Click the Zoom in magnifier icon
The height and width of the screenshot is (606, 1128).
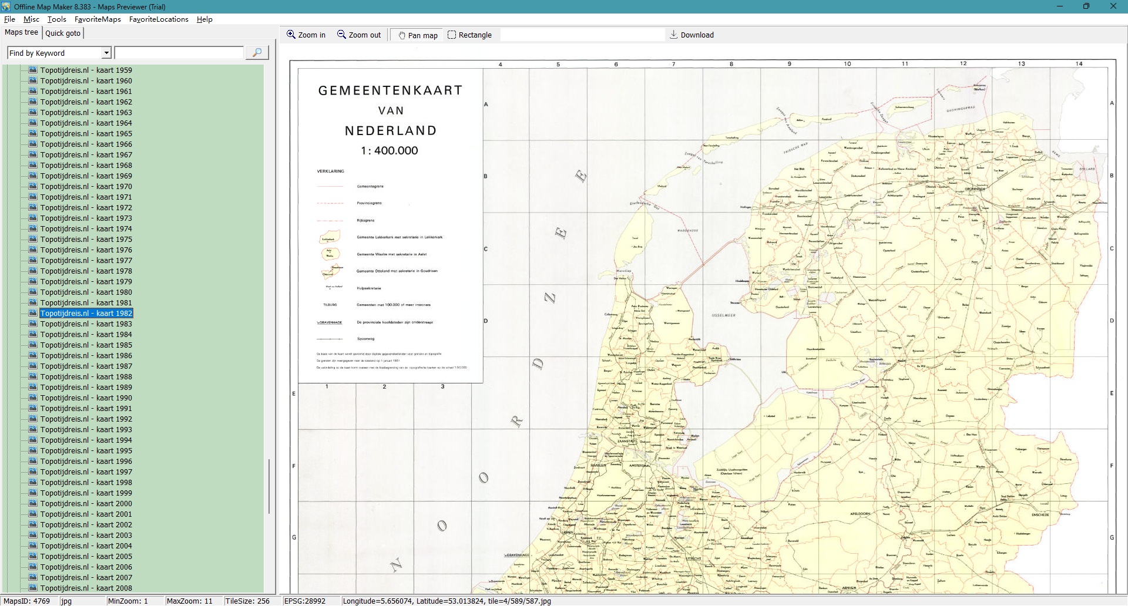click(291, 35)
